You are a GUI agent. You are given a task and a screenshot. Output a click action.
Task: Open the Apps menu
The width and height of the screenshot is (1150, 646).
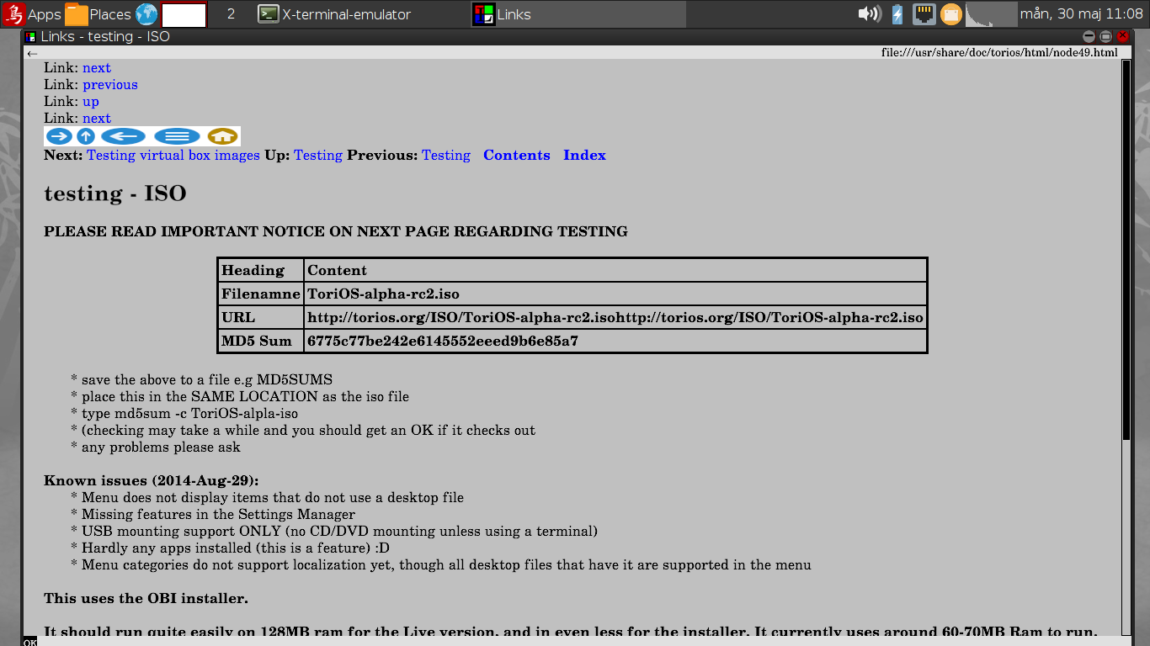pos(33,14)
